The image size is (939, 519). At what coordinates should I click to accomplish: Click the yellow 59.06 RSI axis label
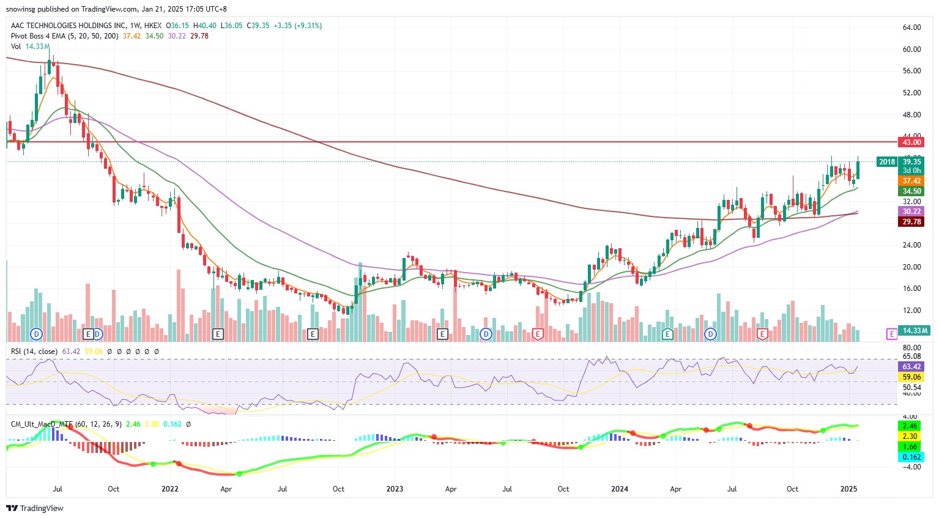click(911, 377)
